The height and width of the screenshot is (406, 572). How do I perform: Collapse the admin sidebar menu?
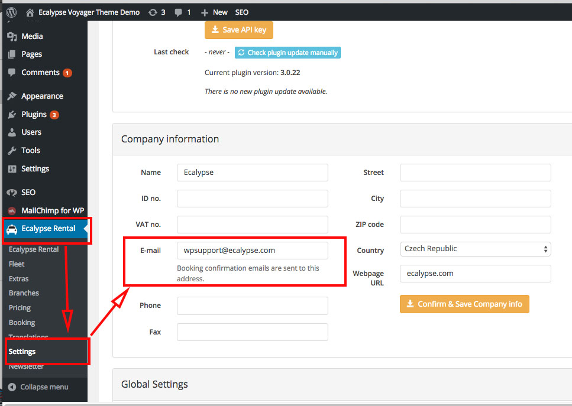pyautogui.click(x=44, y=387)
